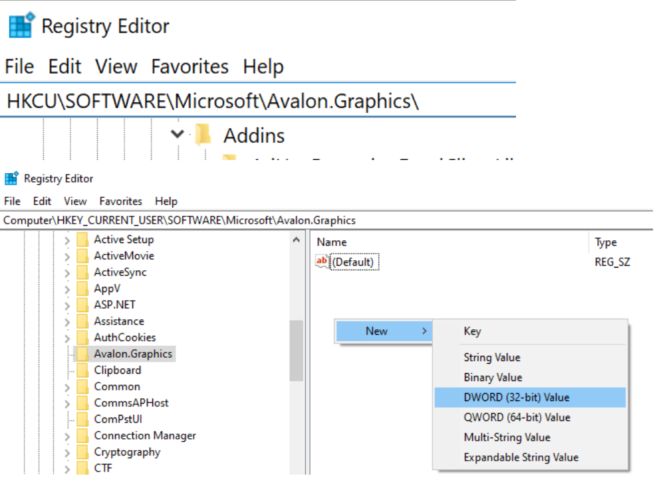
Task: Click the HKCU\SOFTWARE\Microsoft\Avalon.Graphics\ address bar
Action: [x=258, y=100]
